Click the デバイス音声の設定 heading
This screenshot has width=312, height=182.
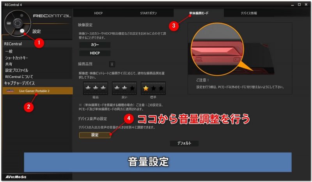click(x=92, y=119)
